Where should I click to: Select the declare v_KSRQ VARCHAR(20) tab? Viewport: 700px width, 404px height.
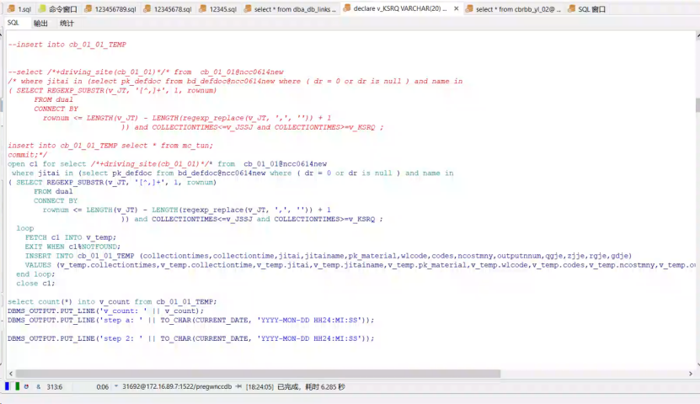pyautogui.click(x=400, y=8)
